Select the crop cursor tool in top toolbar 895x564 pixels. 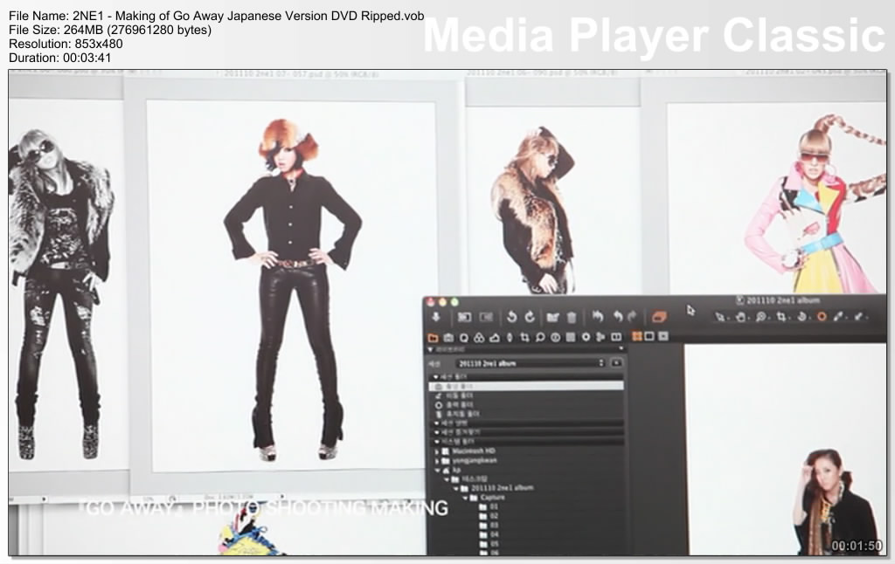click(x=781, y=317)
